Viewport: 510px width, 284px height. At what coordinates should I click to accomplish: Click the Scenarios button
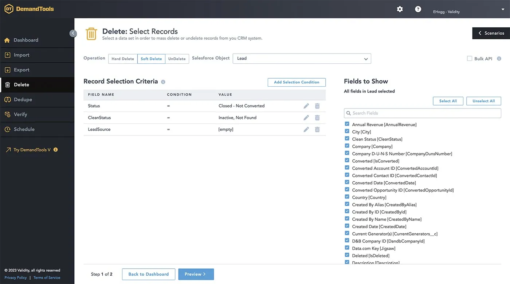coord(491,33)
